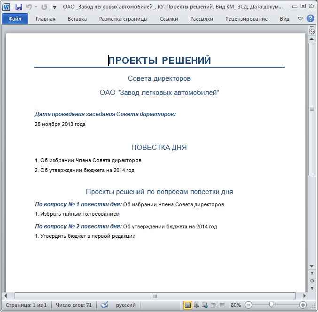The height and width of the screenshot is (312, 318).
Task: Switch to the Вставка ribbon tab
Action: point(77,19)
